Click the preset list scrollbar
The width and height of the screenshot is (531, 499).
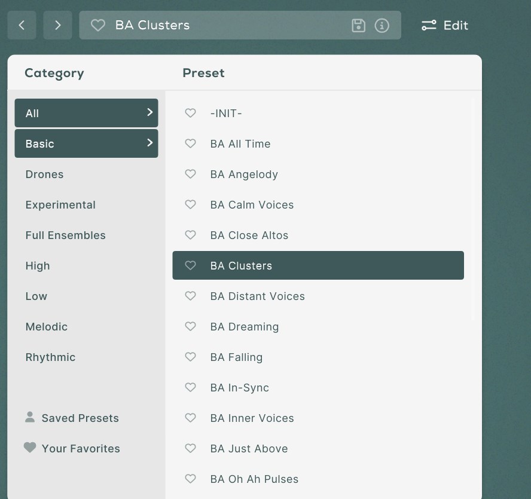472,209
